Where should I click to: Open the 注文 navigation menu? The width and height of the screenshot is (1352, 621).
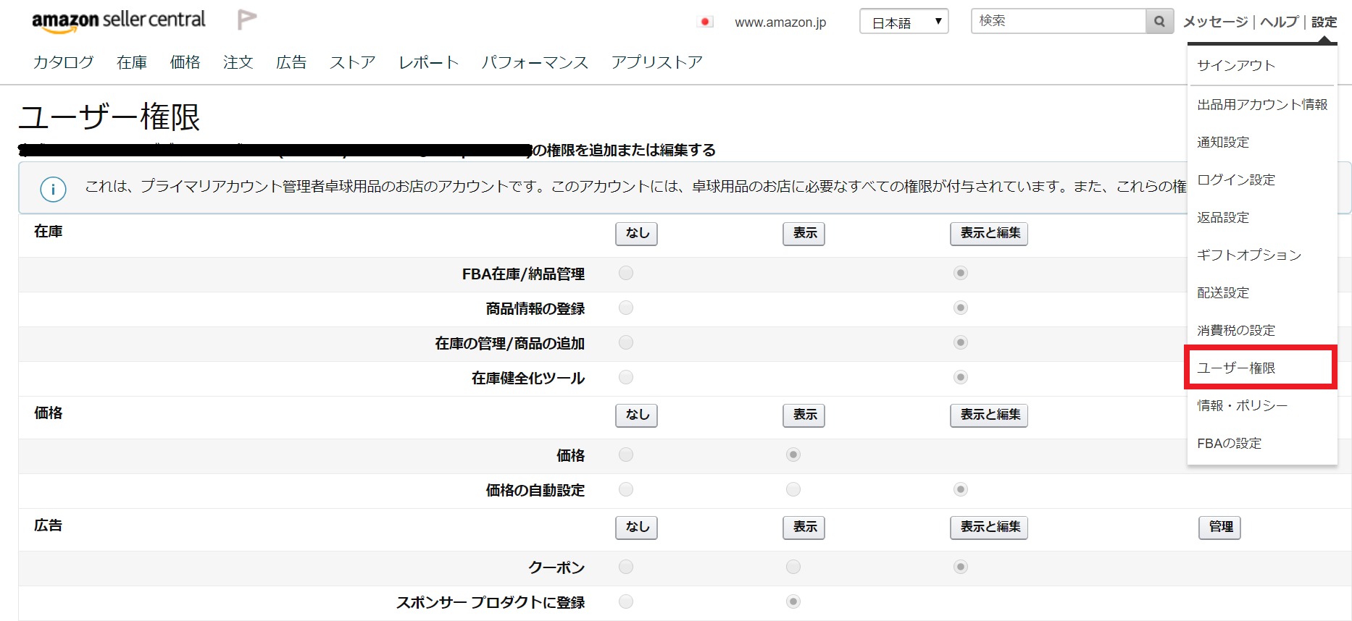coord(238,62)
